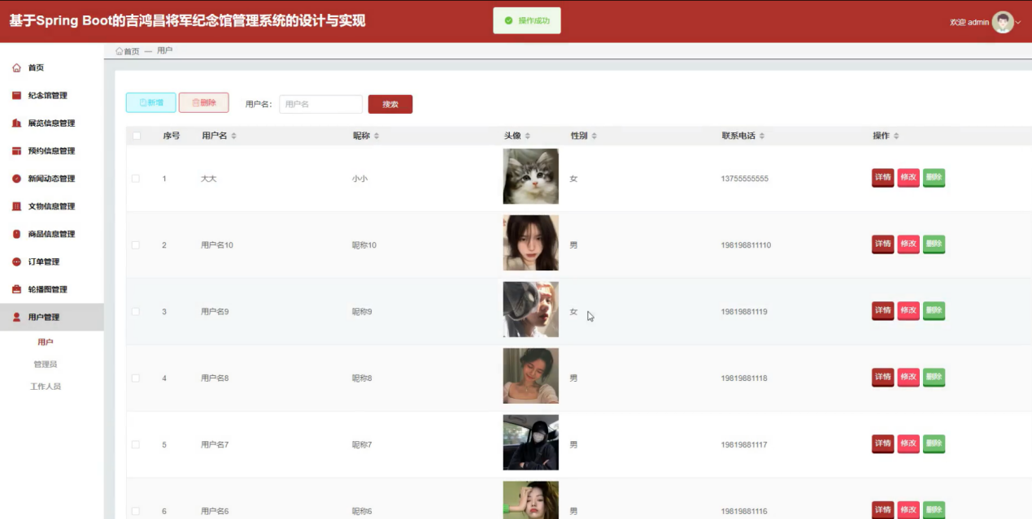
Task: Open 文物信息管理 menu
Action: (52, 206)
